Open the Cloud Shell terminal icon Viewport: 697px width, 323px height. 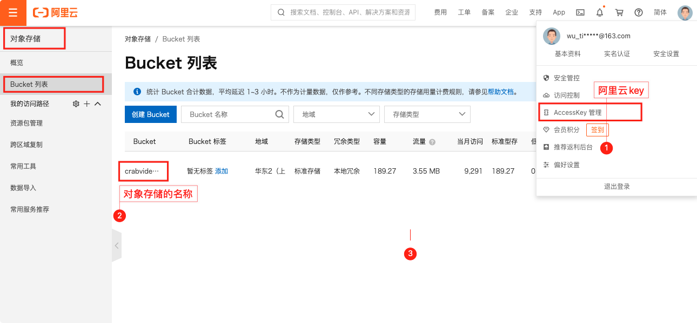(x=580, y=12)
